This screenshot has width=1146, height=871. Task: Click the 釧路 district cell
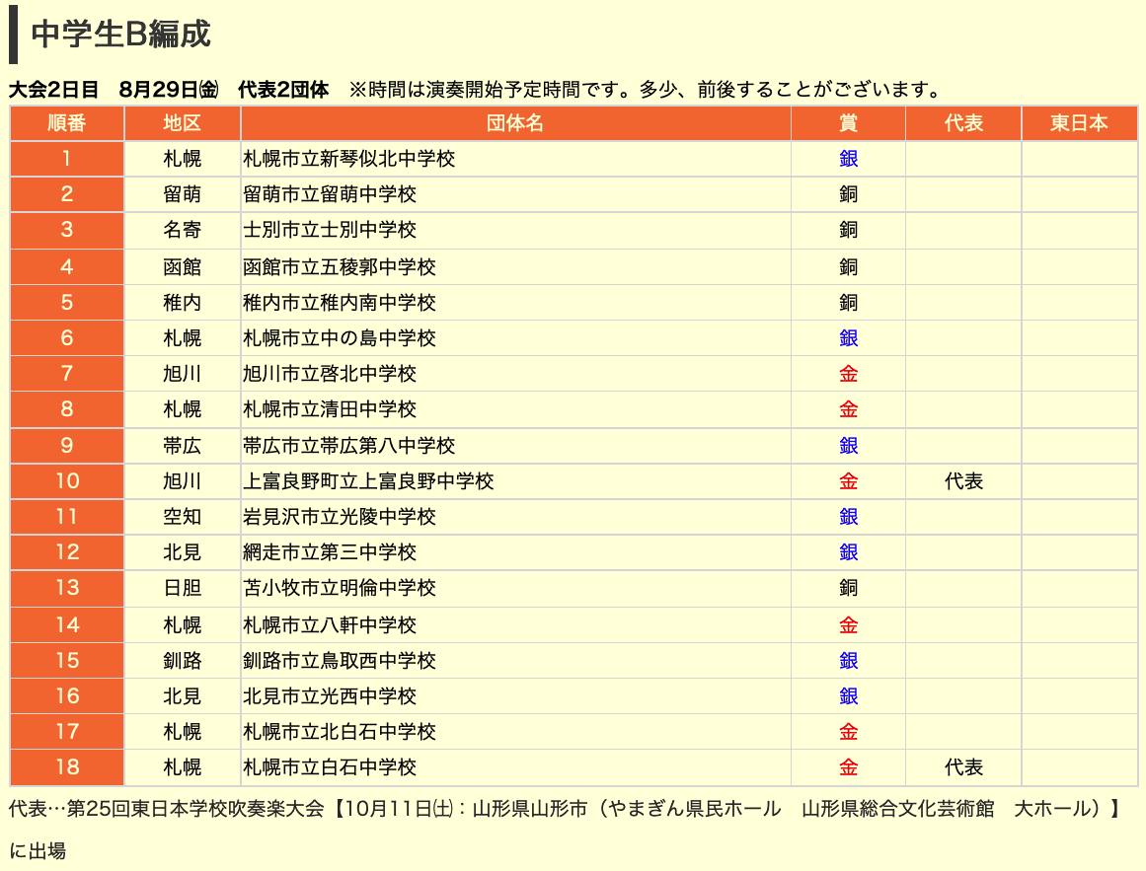pos(182,661)
